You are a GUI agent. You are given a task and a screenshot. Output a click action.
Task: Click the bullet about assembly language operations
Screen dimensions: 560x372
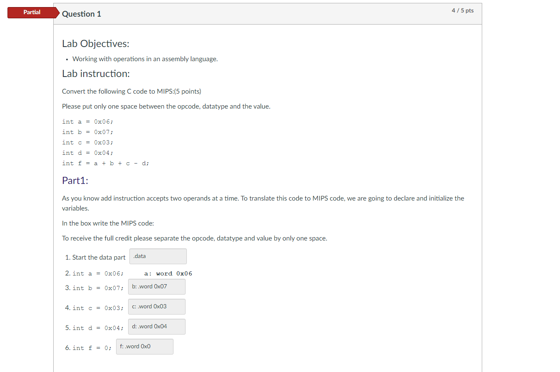click(x=145, y=59)
